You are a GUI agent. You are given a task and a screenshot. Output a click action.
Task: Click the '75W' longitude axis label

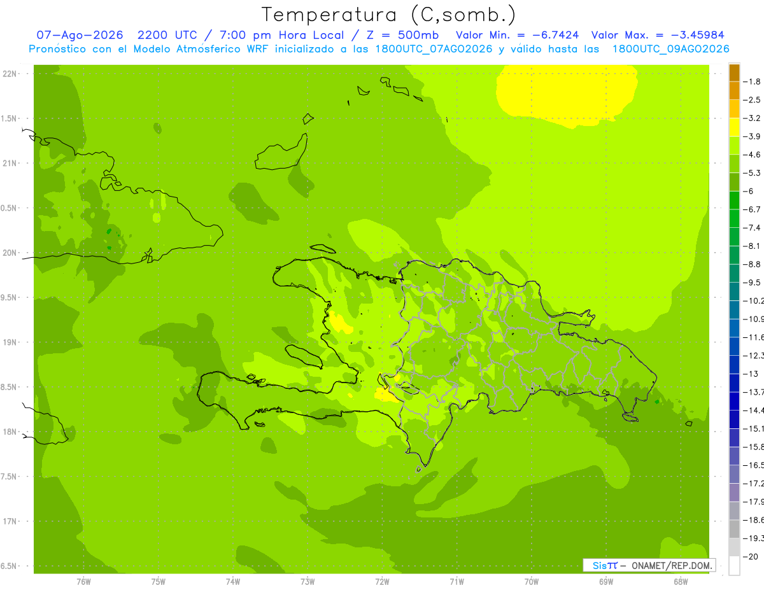(x=158, y=582)
